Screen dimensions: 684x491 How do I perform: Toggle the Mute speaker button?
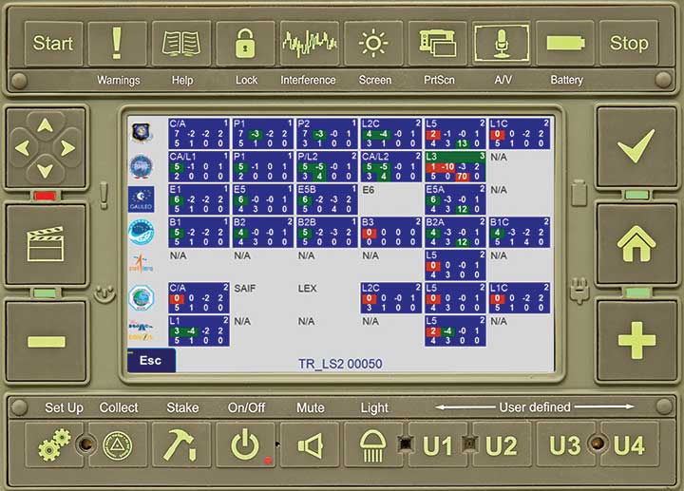(x=310, y=444)
